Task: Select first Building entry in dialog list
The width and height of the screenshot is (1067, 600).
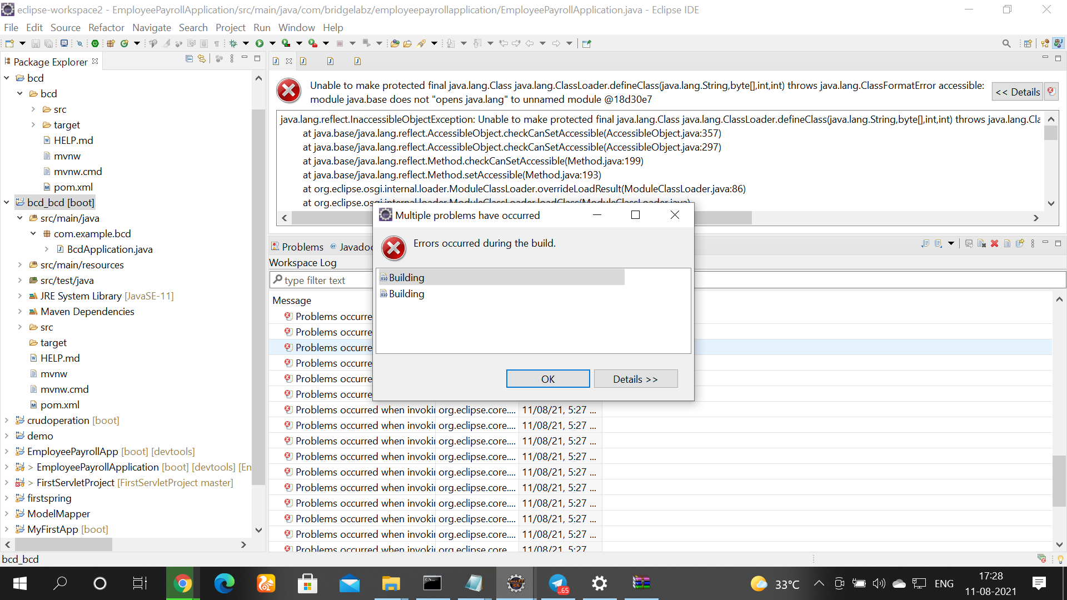Action: (x=501, y=277)
